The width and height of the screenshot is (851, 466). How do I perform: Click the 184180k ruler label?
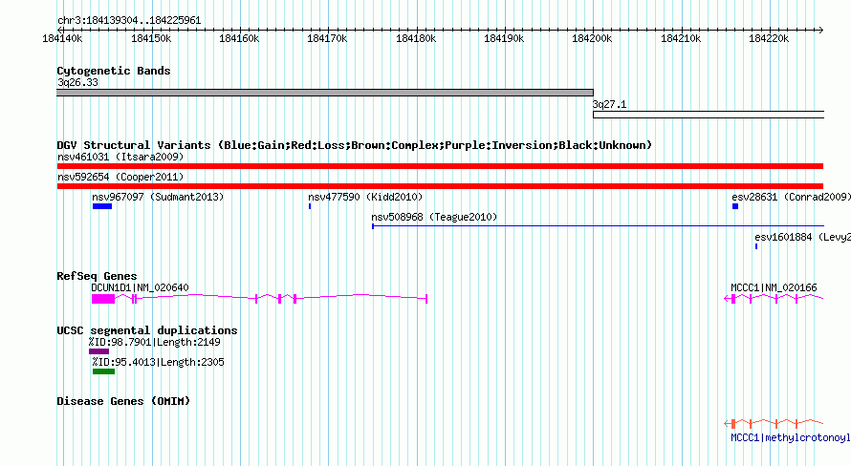[x=416, y=39]
